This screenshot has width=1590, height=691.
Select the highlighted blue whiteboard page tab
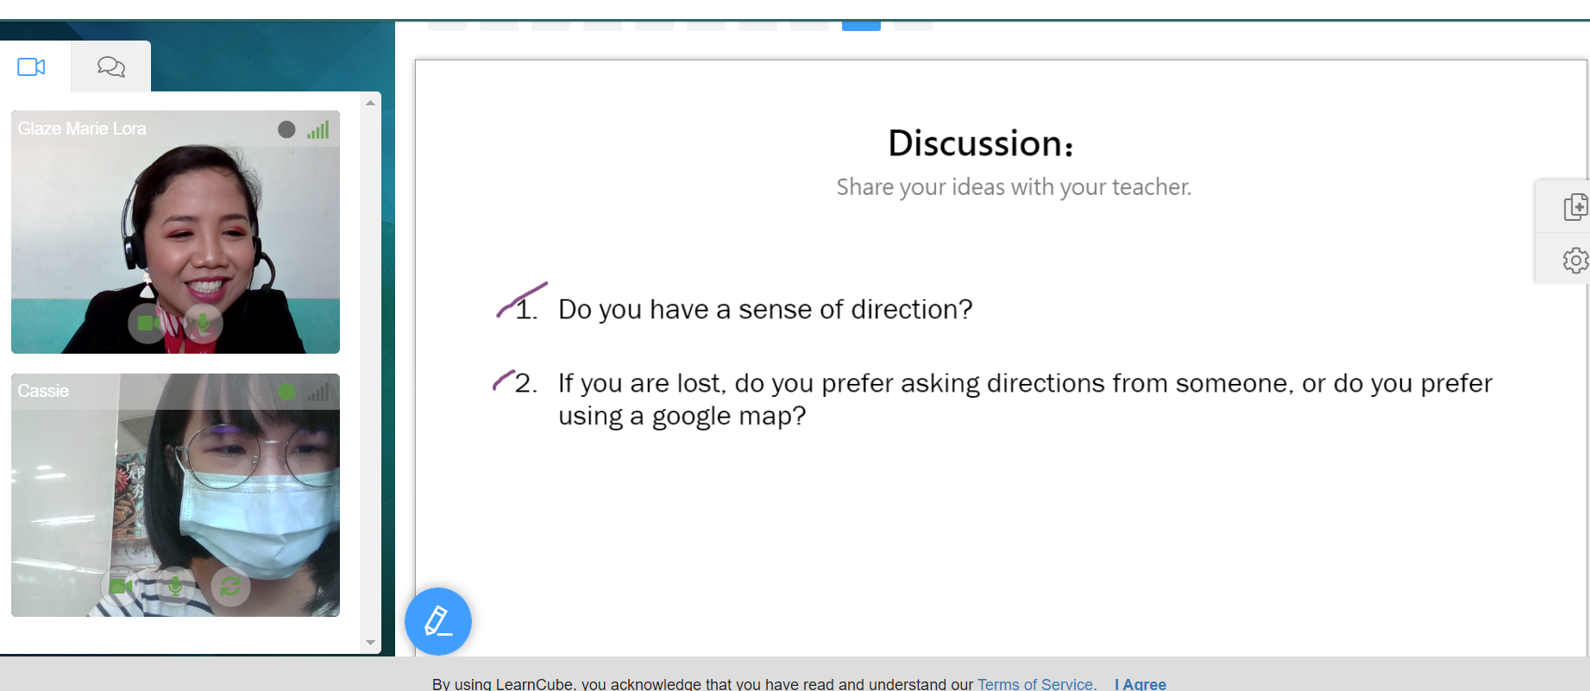coord(861,26)
